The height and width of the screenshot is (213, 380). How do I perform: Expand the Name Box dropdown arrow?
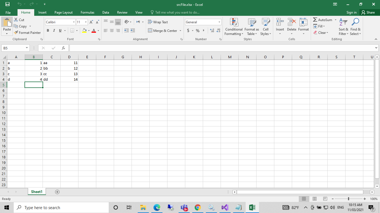27,48
